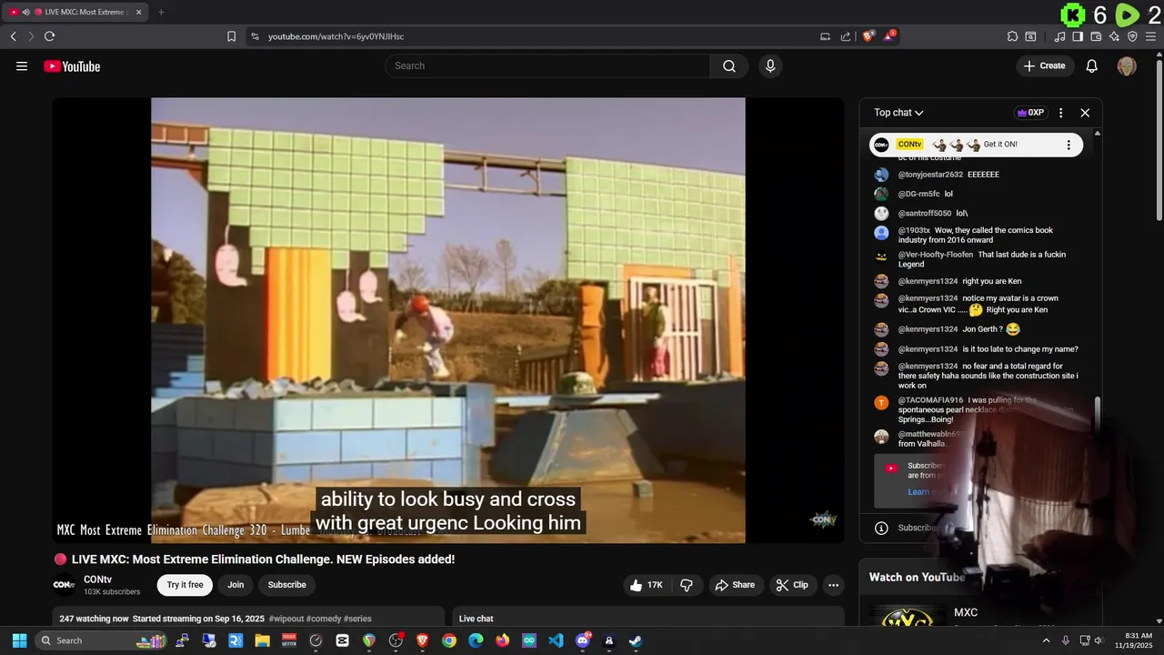Open the new tab plus button

pyautogui.click(x=161, y=12)
